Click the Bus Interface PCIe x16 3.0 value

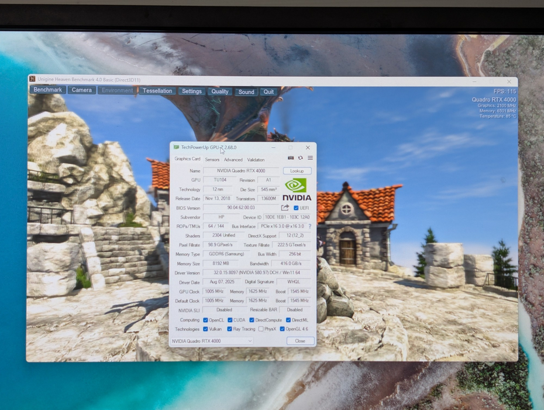pyautogui.click(x=283, y=226)
